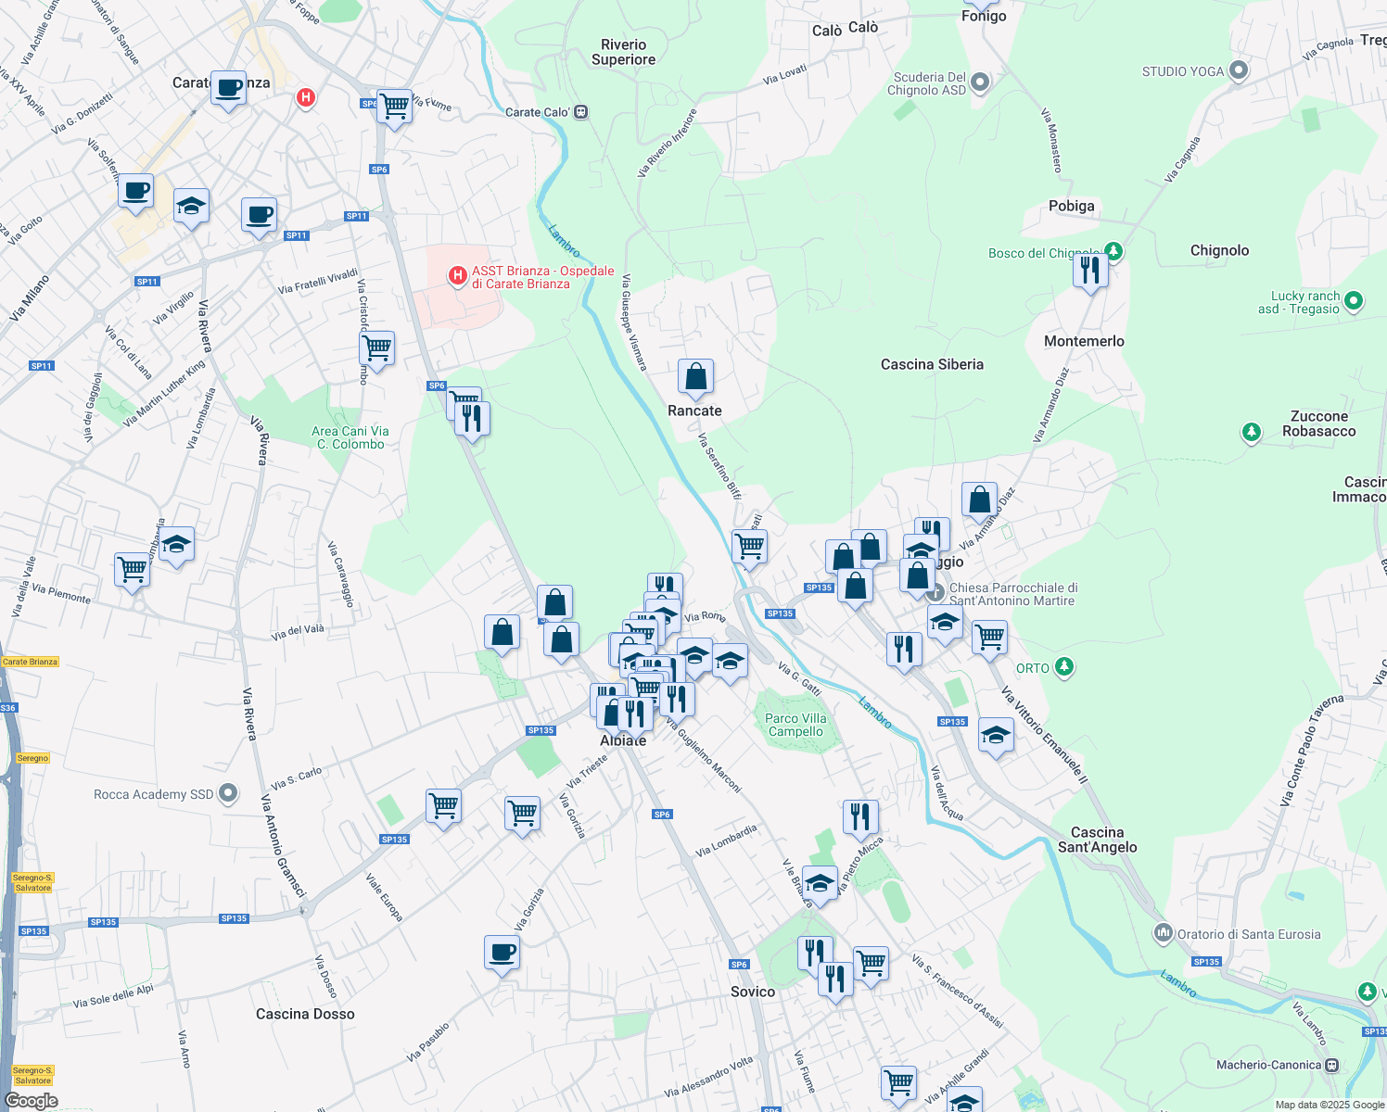Click the hospital marker for ASST Brianza Ospedale

[x=455, y=274]
